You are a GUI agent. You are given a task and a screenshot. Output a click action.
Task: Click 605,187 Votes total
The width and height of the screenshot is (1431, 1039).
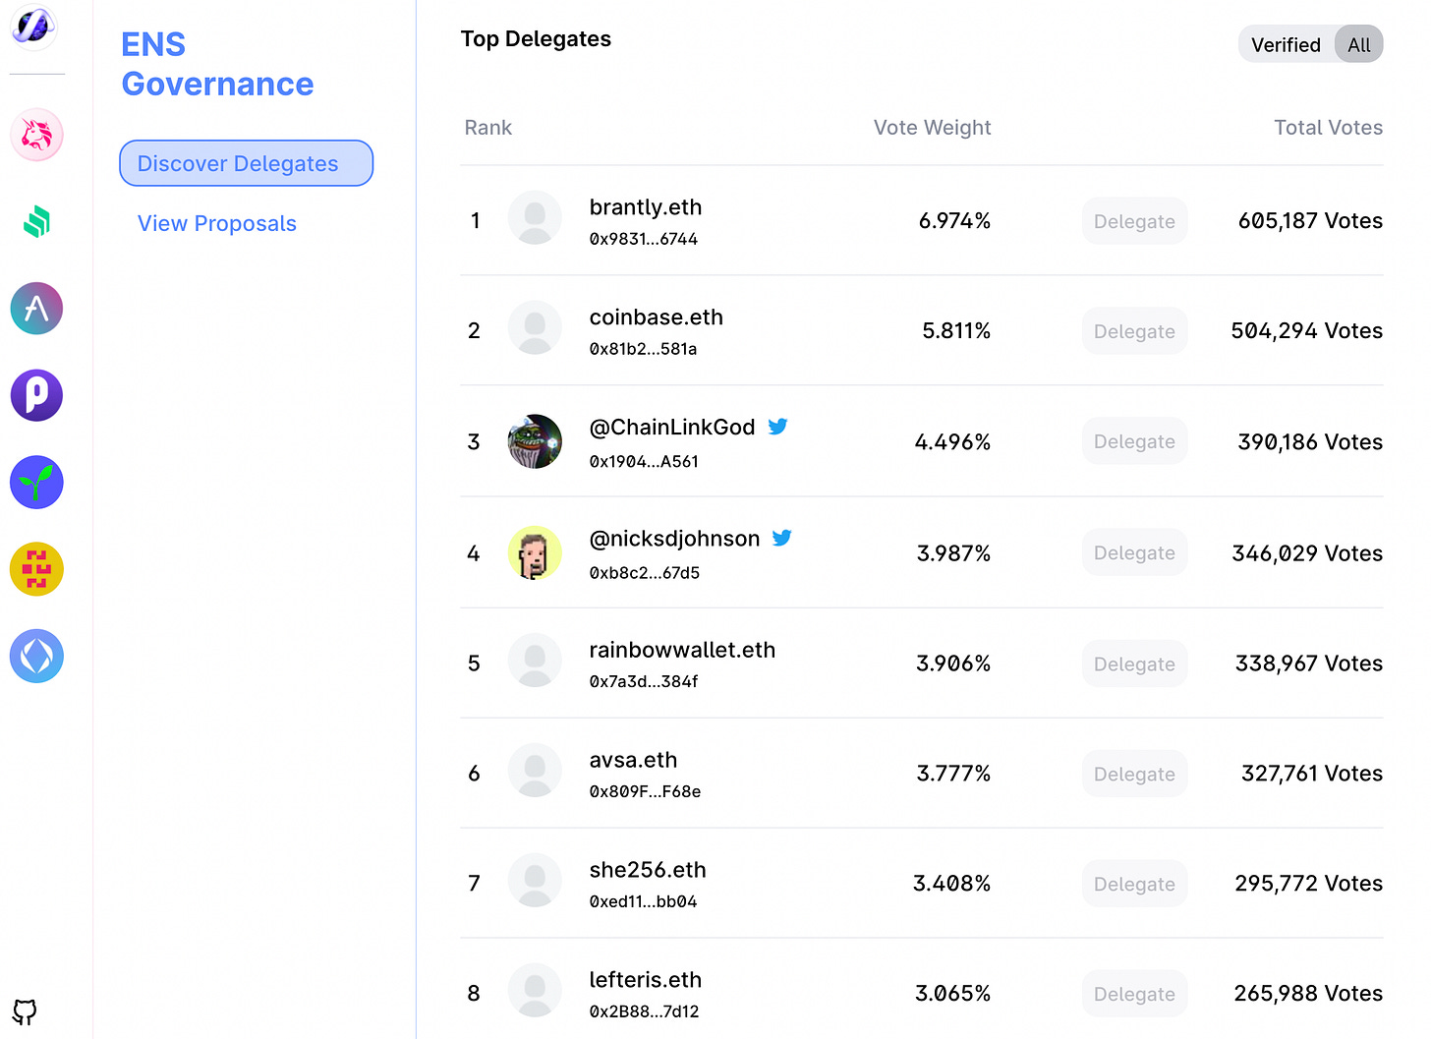click(x=1310, y=221)
